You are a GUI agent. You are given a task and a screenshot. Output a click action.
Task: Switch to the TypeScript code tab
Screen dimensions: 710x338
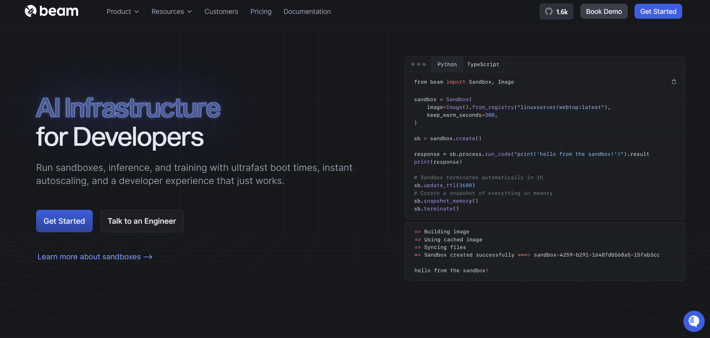(483, 64)
